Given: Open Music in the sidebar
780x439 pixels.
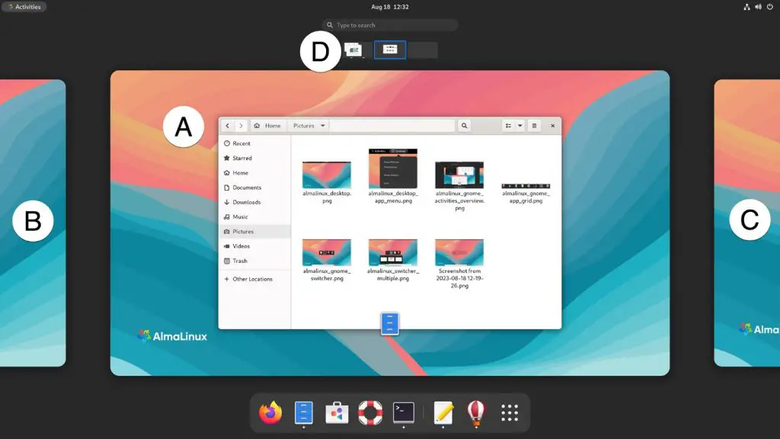Looking at the screenshot, I should pos(254,217).
